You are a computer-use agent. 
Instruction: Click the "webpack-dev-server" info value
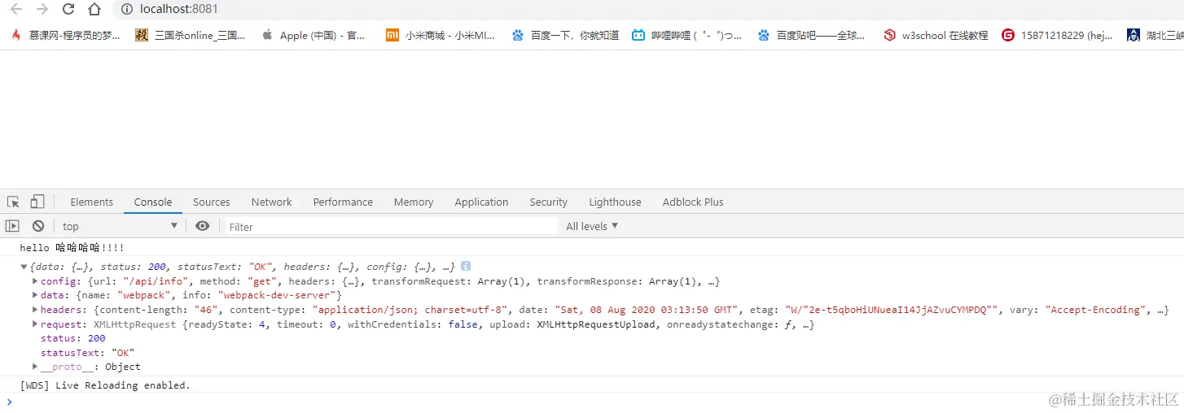tap(277, 295)
